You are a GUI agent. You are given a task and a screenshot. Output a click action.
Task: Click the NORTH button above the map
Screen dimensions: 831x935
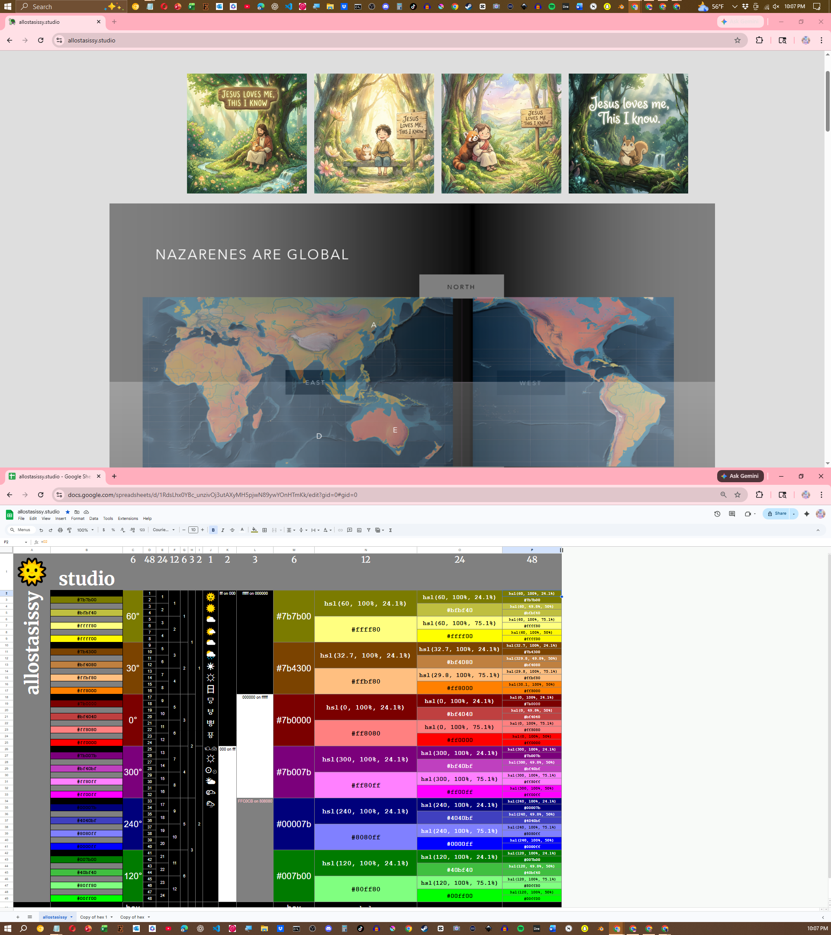point(461,287)
